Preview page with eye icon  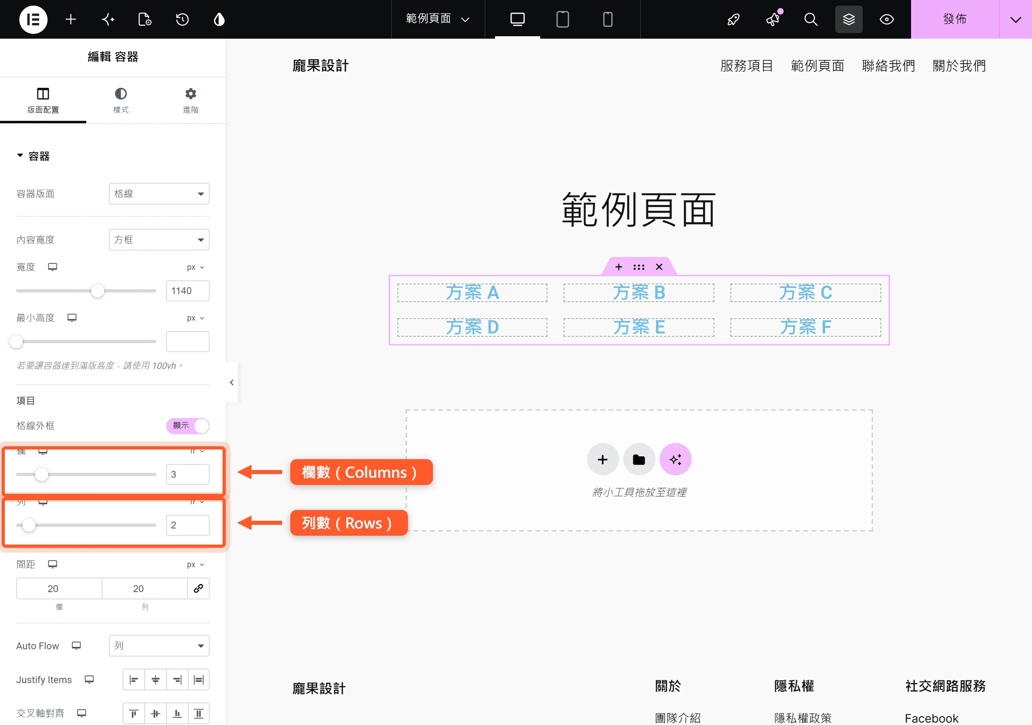[x=886, y=19]
